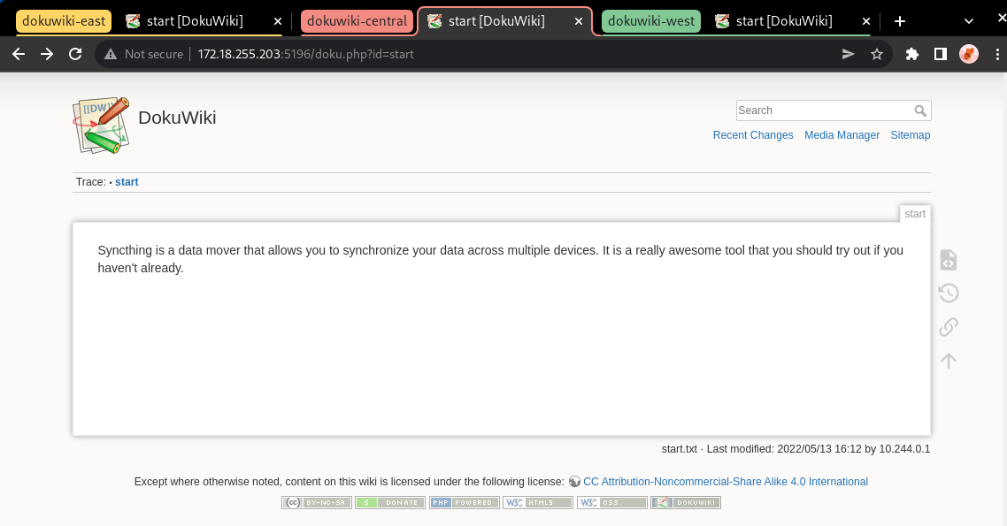Click the DokuWiki logo image
The height and width of the screenshot is (526, 1007).
101,125
